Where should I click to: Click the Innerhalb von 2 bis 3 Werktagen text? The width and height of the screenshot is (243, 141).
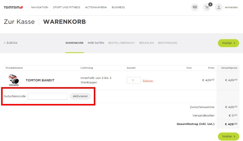(x=96, y=80)
